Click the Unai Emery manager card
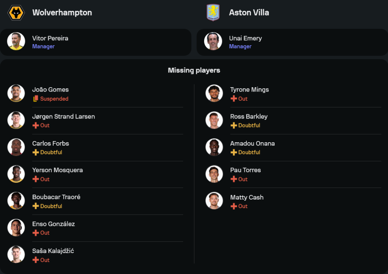388x274 pixels. coord(292,42)
